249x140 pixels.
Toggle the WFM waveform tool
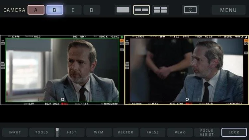coord(99,132)
